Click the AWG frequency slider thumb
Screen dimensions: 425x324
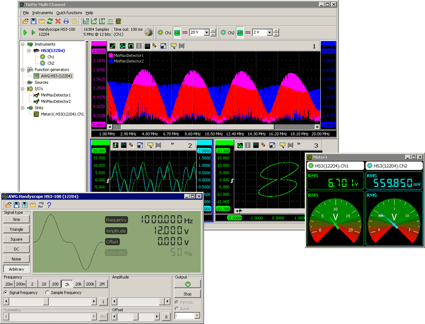coord(46,301)
